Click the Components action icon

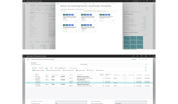coord(77,70)
